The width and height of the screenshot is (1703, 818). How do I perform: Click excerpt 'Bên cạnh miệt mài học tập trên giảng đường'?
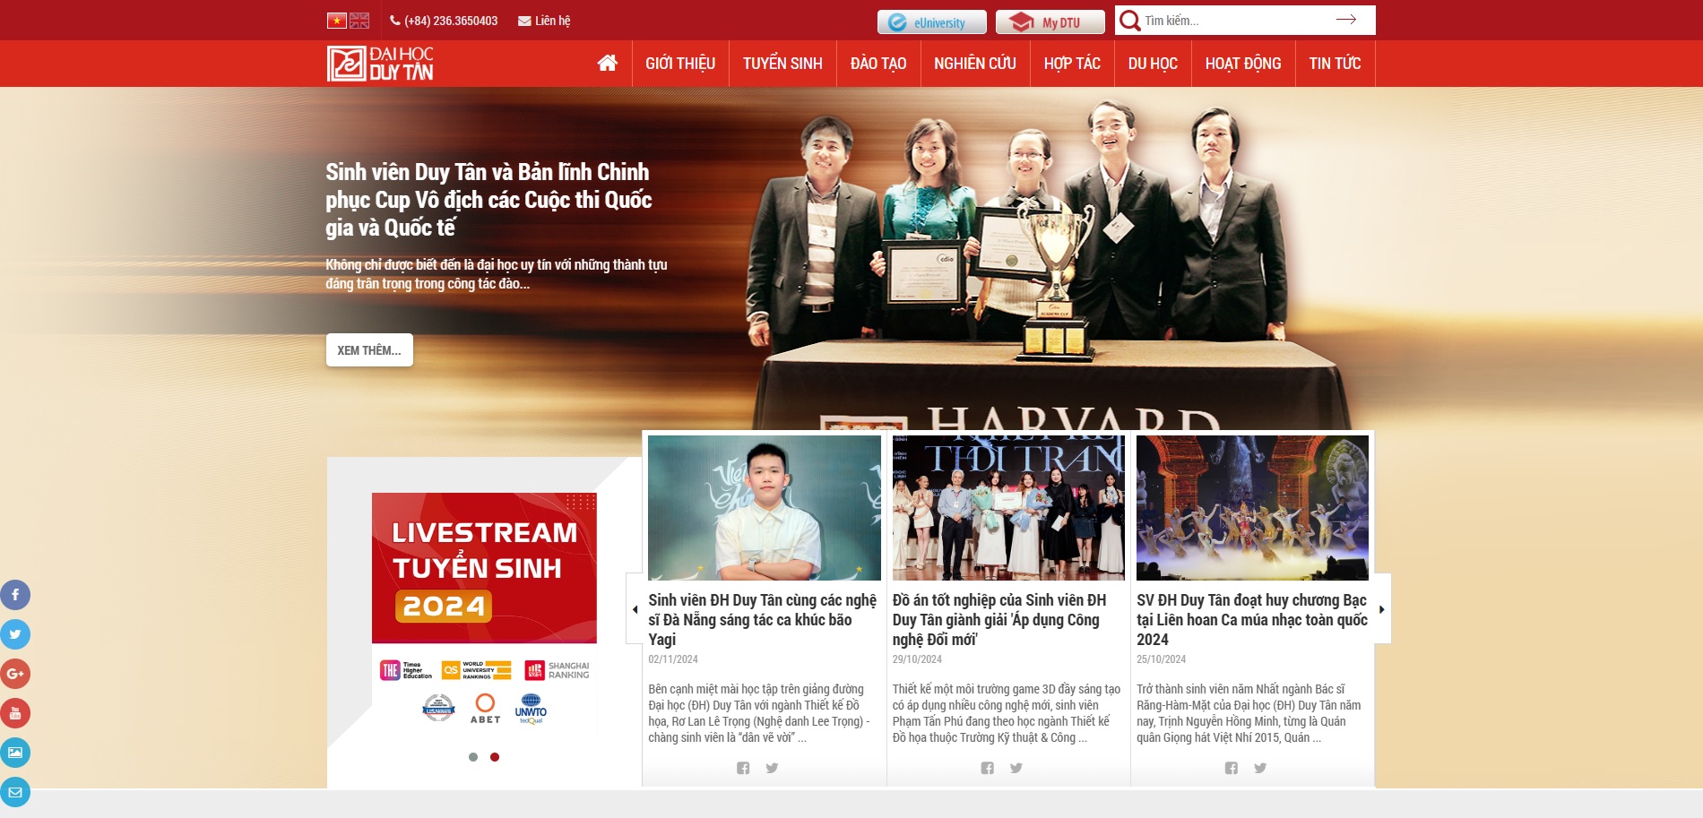point(759,713)
